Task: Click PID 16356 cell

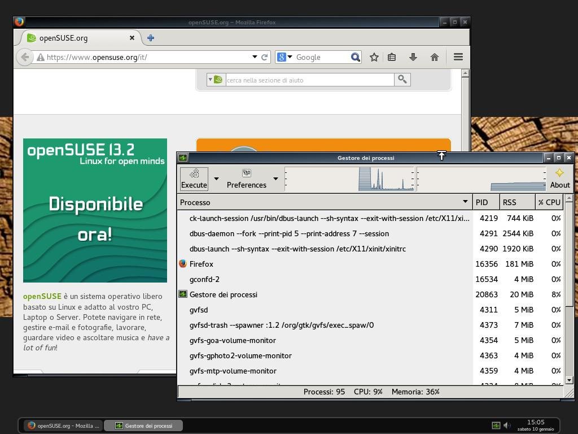Action: (487, 264)
